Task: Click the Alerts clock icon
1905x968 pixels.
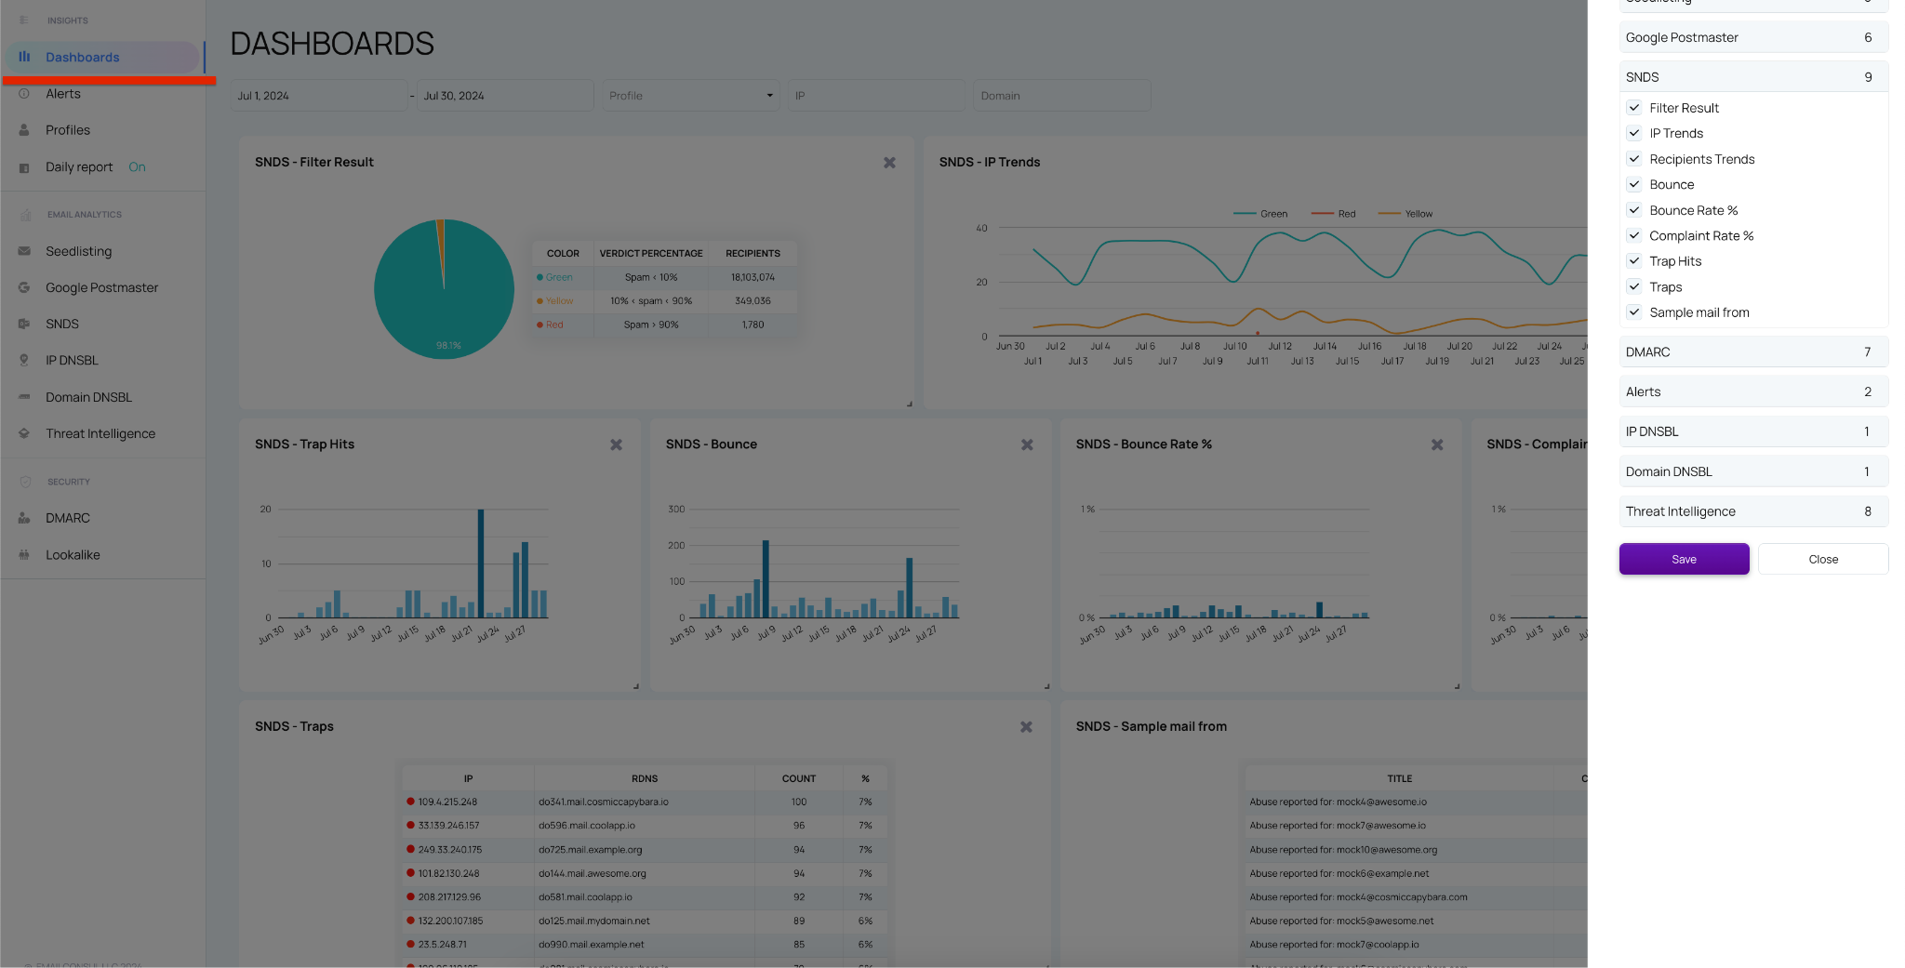Action: click(x=24, y=93)
